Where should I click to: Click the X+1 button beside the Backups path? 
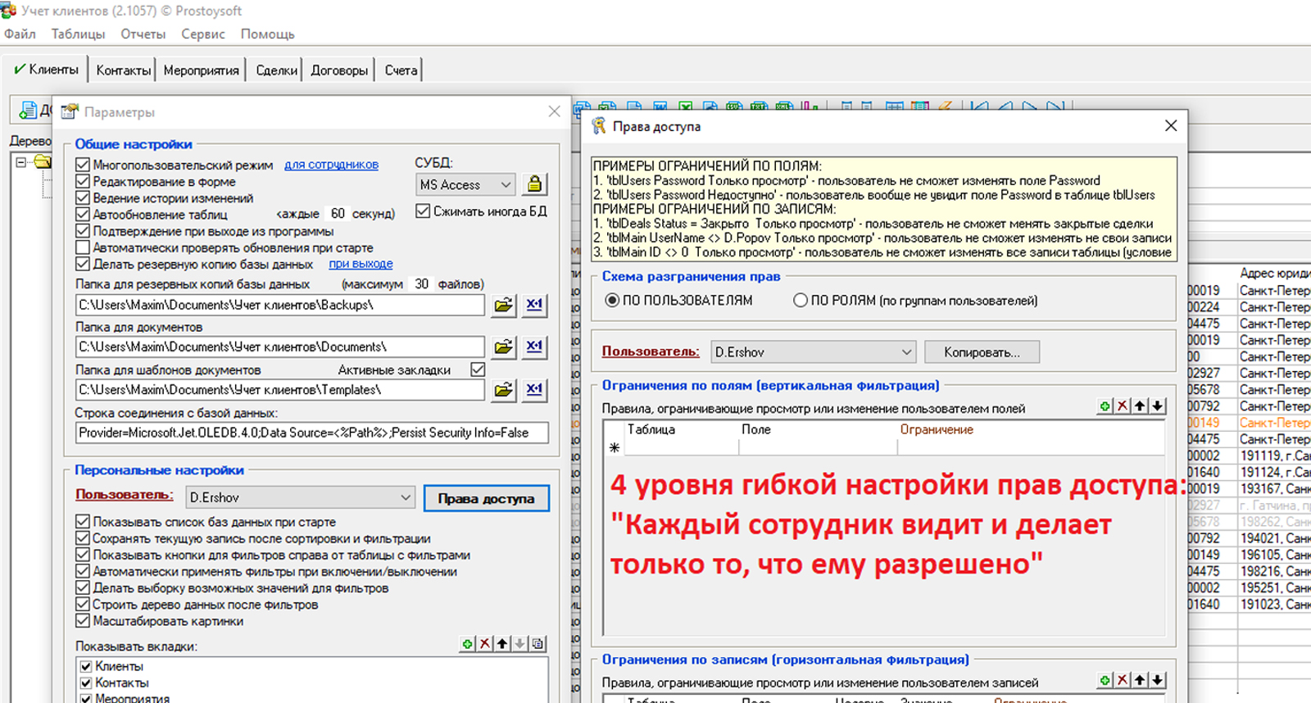pyautogui.click(x=534, y=305)
